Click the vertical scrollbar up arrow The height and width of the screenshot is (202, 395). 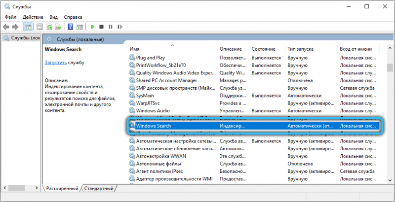390,48
